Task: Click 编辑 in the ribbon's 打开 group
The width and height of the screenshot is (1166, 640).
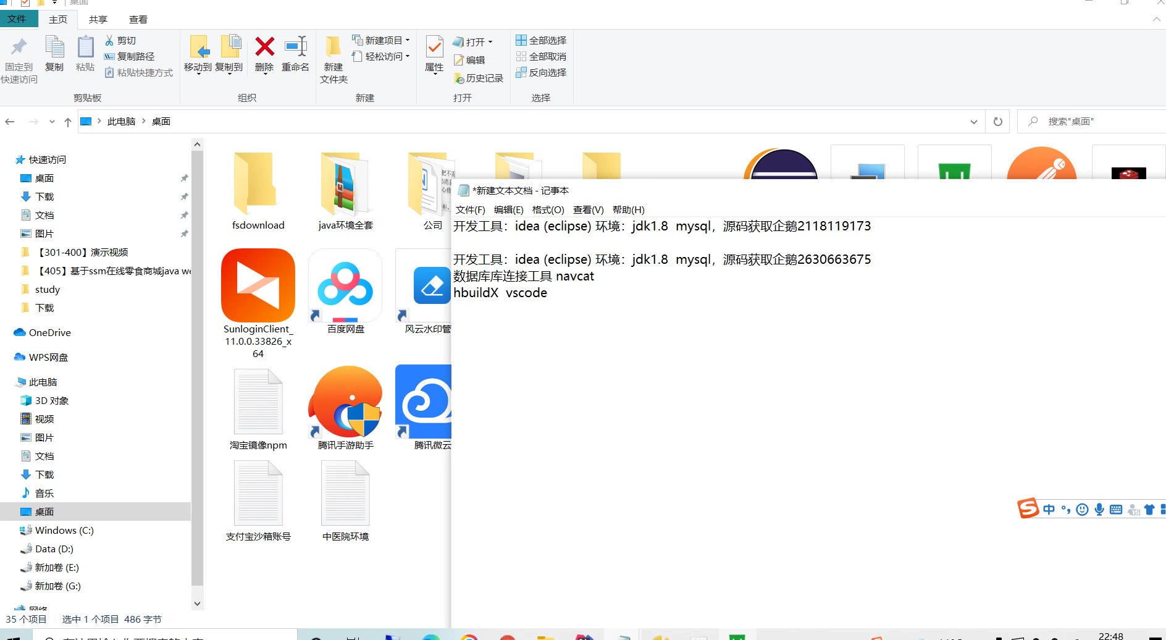Action: pyautogui.click(x=469, y=60)
